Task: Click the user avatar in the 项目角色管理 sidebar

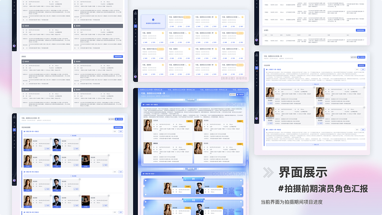Action: tap(14, 180)
